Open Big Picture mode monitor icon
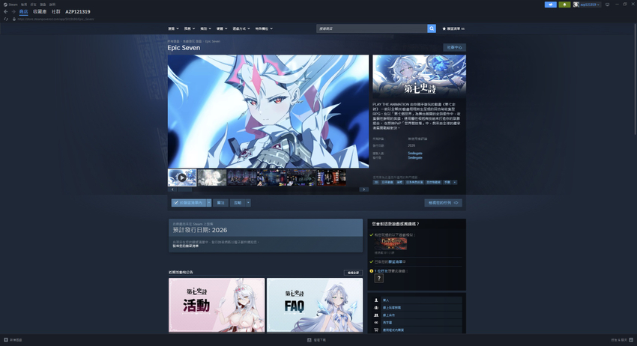Viewport: 637px width, 346px height. click(x=607, y=4)
